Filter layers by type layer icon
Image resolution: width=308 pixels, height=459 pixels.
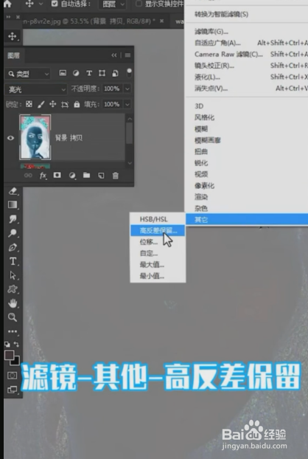[89, 73]
